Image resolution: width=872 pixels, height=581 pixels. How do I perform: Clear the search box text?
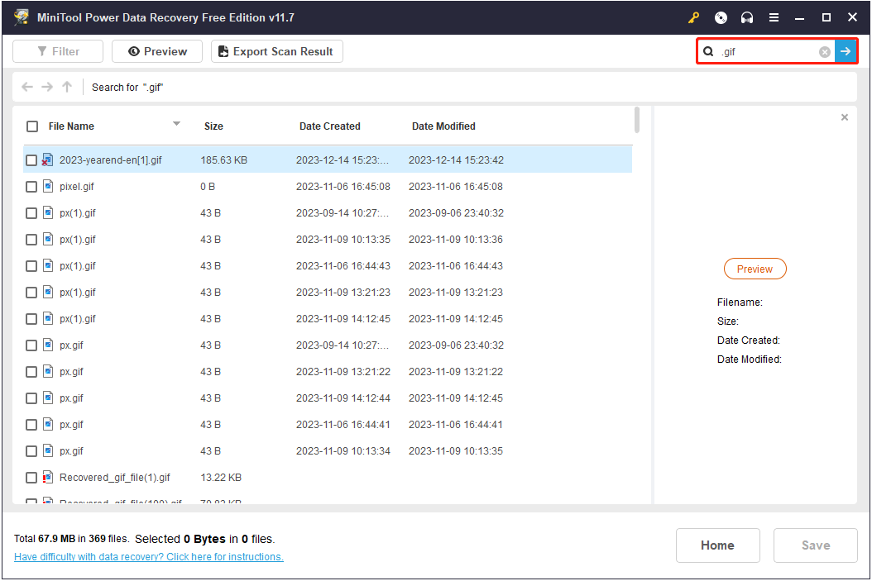(x=825, y=52)
